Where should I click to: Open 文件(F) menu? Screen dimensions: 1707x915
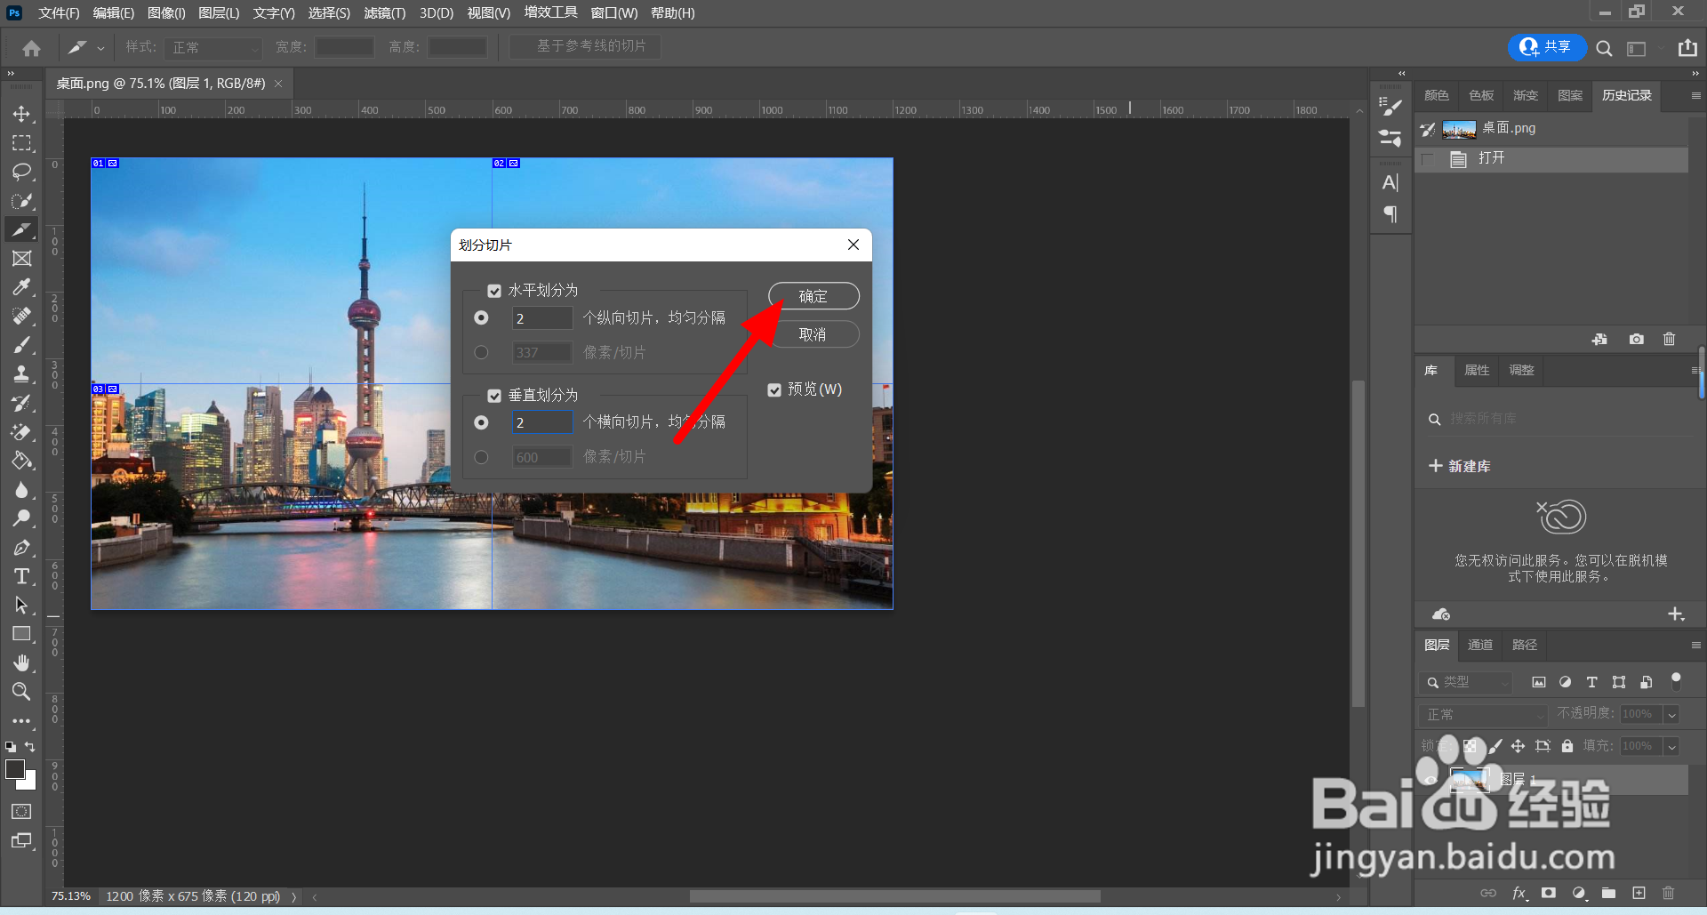point(59,12)
